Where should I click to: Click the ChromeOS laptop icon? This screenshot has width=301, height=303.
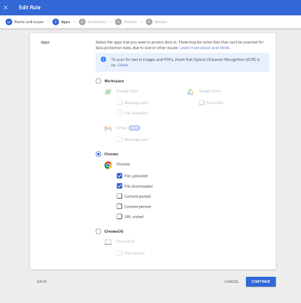pos(108,242)
